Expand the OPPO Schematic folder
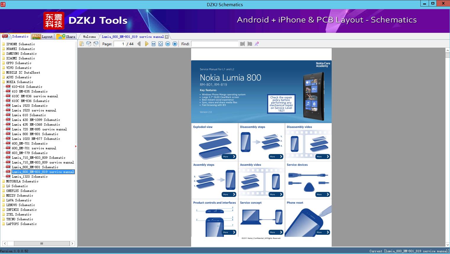Screen dimensions: 450x254 click(x=19, y=63)
